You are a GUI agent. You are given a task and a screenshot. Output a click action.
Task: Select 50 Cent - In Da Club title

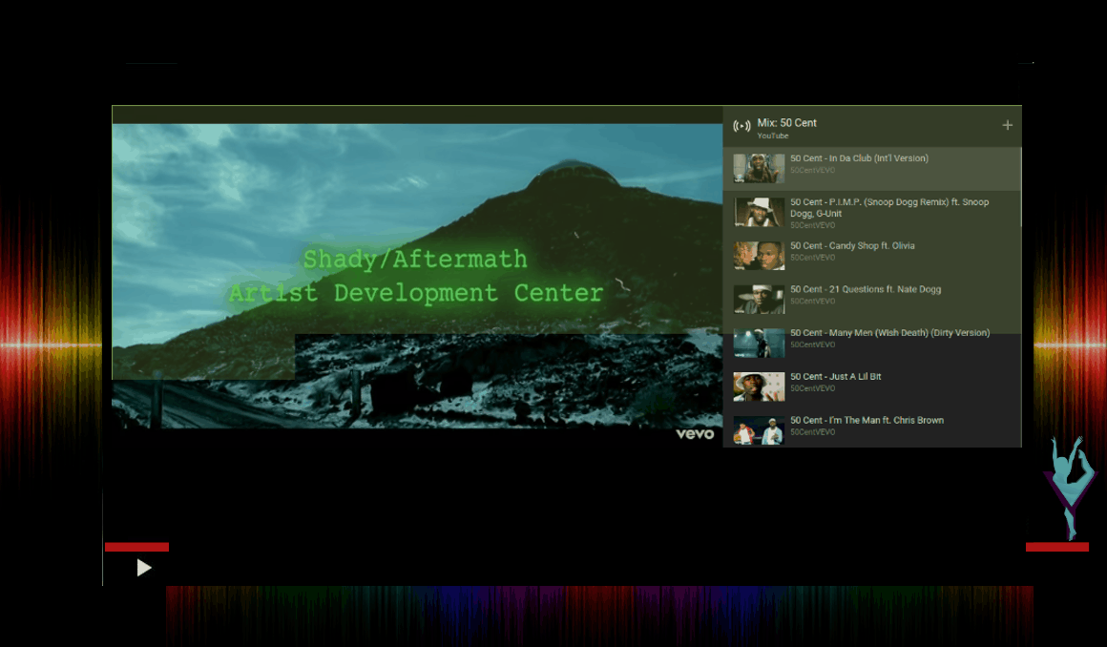[x=859, y=158]
